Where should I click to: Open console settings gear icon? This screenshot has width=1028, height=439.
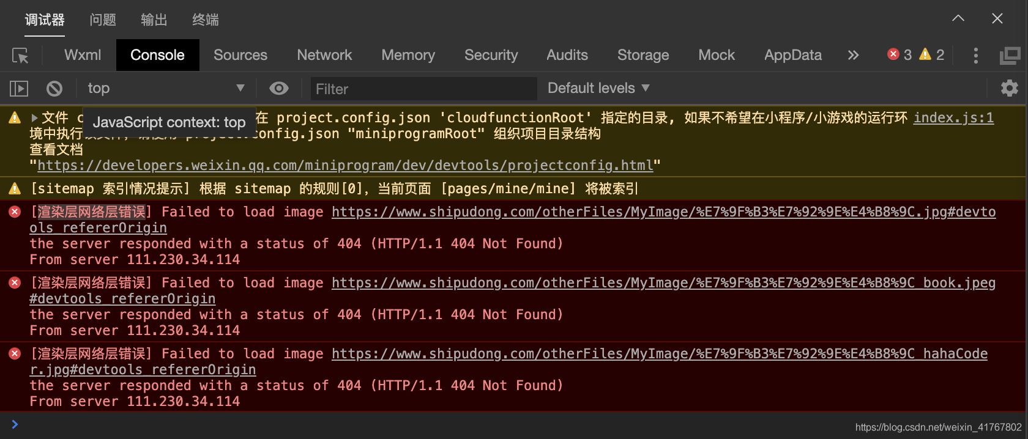1009,89
